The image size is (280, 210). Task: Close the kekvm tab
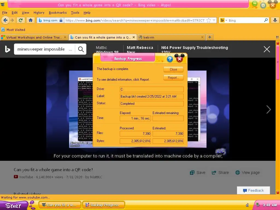(x=202, y=37)
